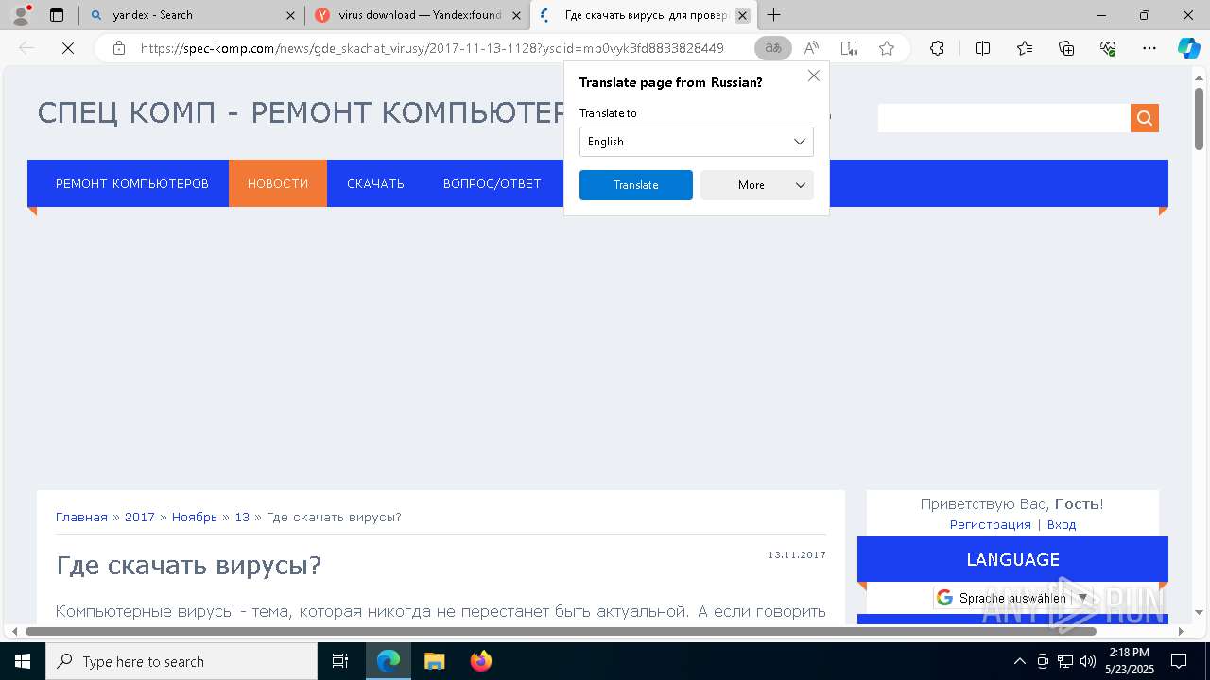Open the notification center

[1179, 661]
